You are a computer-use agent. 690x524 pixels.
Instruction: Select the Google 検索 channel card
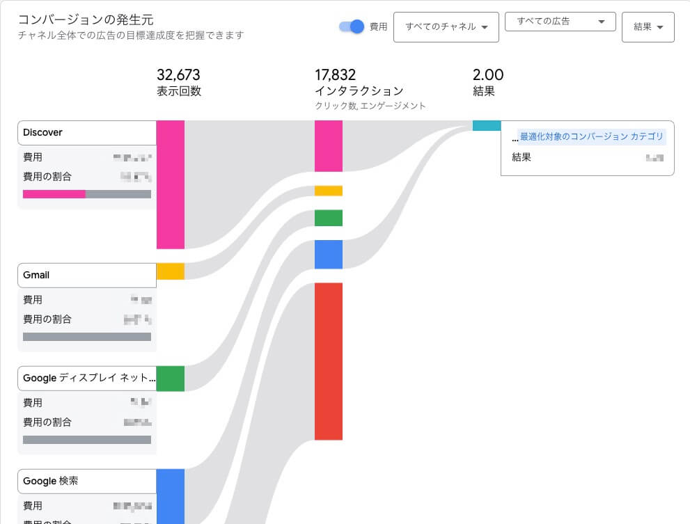86,481
